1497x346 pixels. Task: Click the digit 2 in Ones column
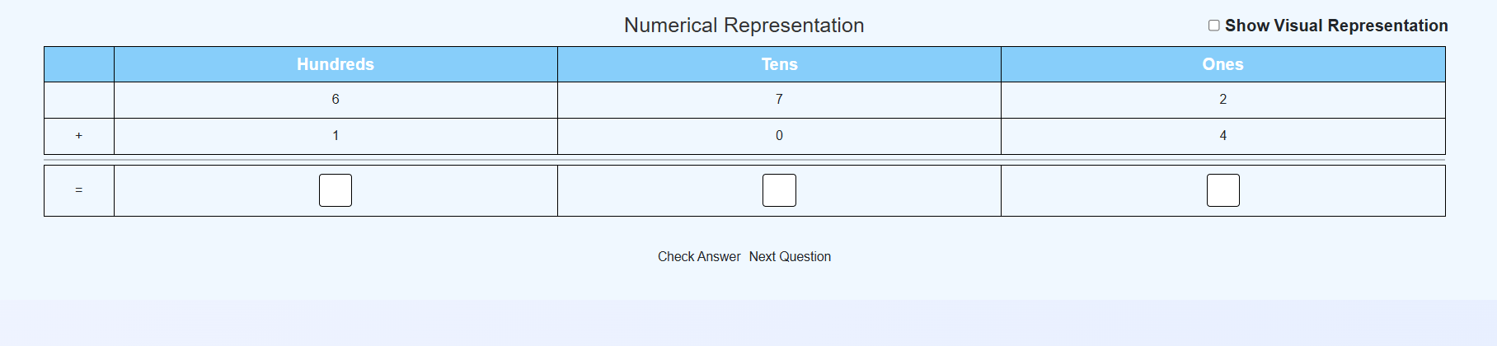[1222, 99]
